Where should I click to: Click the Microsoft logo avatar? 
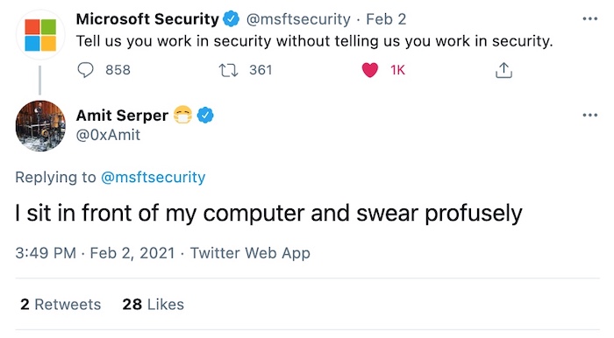tap(40, 35)
